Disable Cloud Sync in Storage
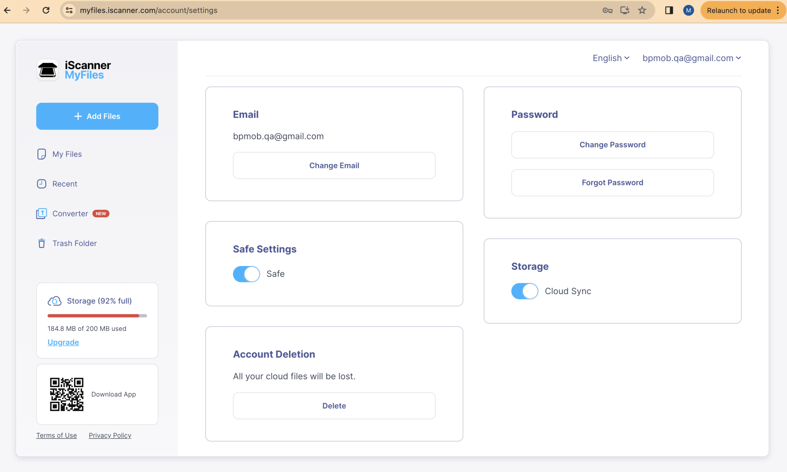 (x=525, y=291)
